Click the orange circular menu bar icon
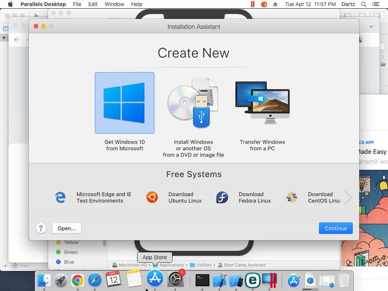Image resolution: width=388 pixels, height=291 pixels. [264, 4]
